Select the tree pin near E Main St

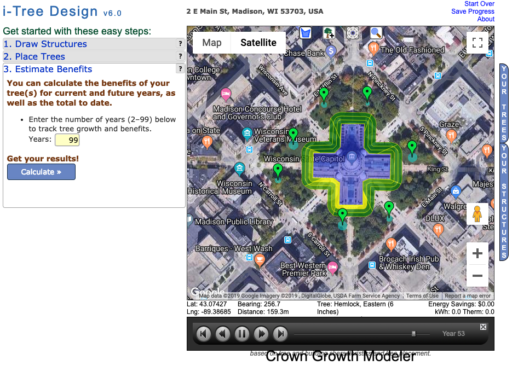click(389, 208)
